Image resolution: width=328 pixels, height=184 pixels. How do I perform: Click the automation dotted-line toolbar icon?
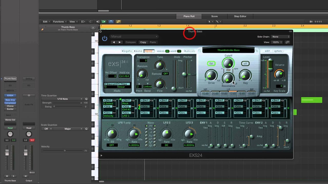click(90, 22)
